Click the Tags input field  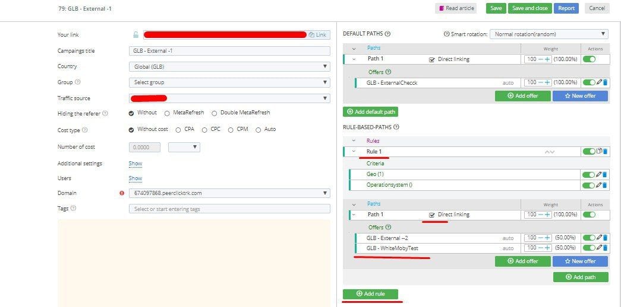pyautogui.click(x=229, y=209)
